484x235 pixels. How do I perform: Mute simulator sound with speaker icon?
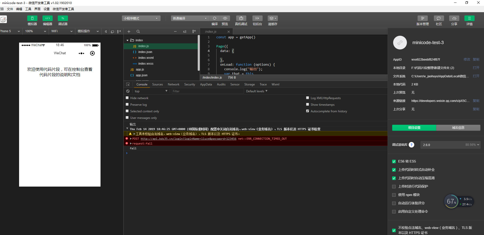coord(106,31)
